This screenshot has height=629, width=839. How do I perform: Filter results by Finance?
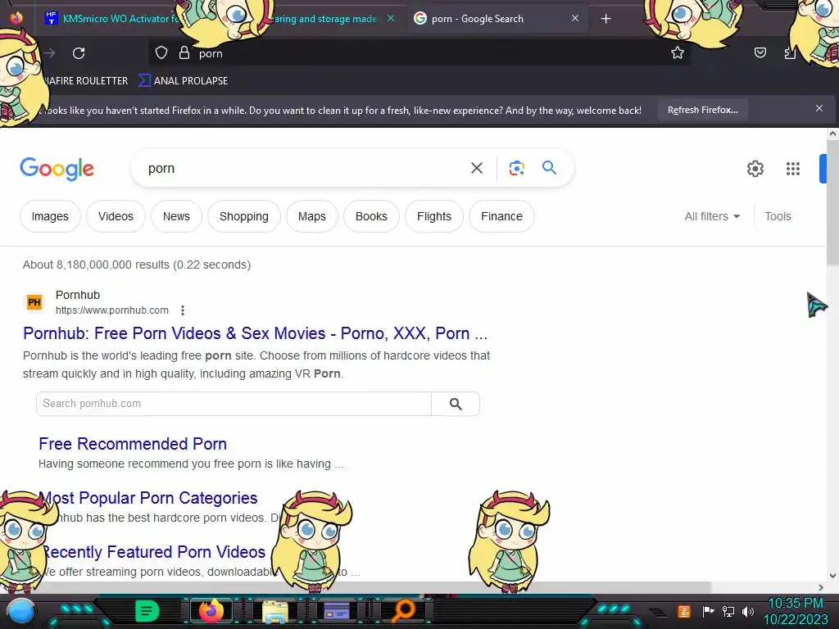pos(502,216)
